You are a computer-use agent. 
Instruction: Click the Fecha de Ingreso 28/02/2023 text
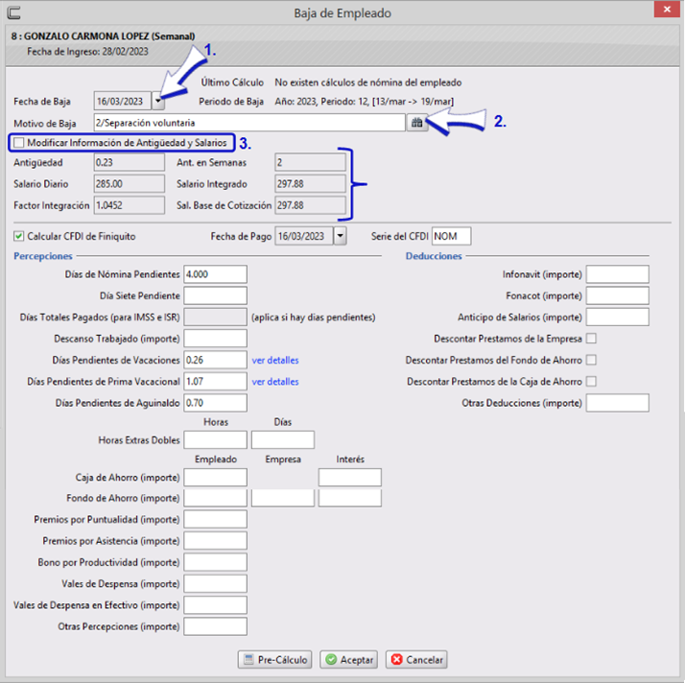(x=88, y=52)
